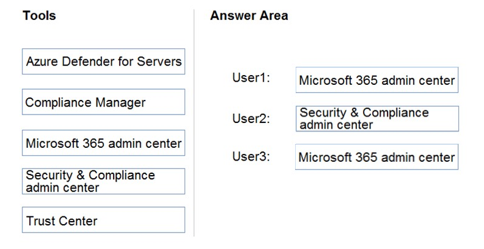Click the Tools heading
This screenshot has width=484, height=249.
(x=39, y=15)
